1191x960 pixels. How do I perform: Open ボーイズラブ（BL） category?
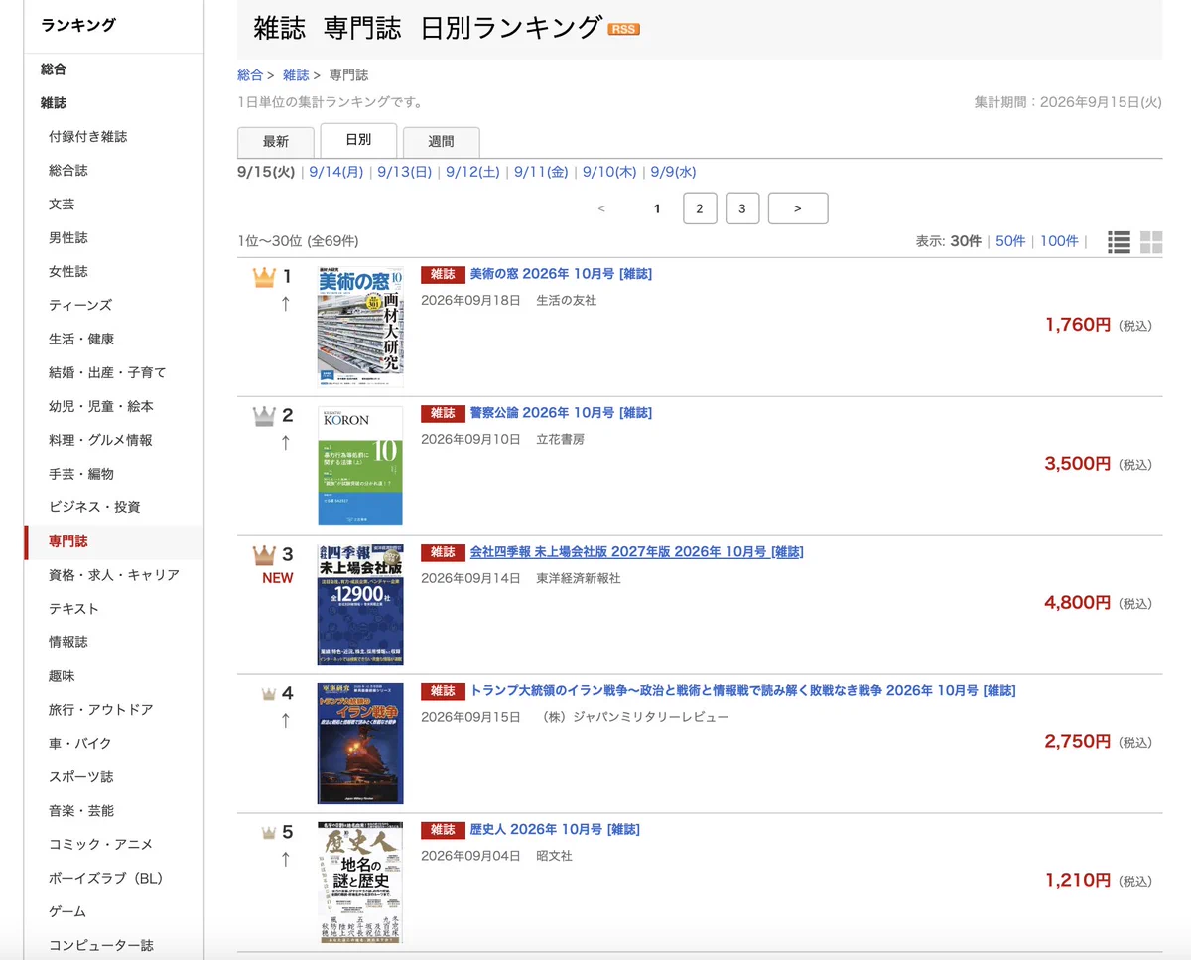pyautogui.click(x=105, y=880)
